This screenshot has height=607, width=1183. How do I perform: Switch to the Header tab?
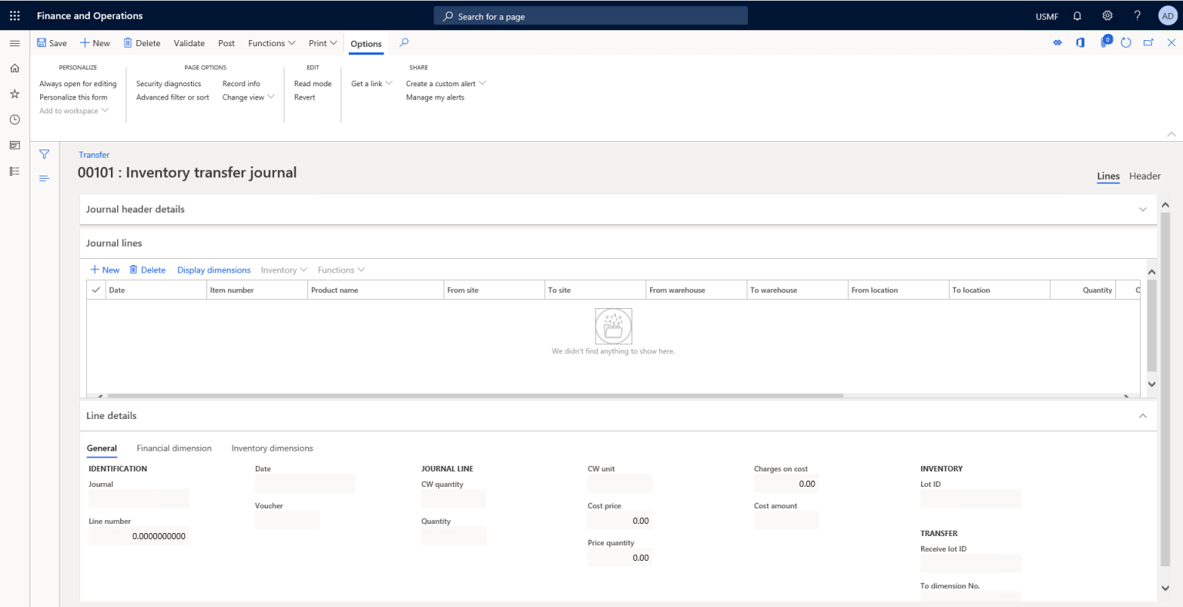coord(1144,176)
